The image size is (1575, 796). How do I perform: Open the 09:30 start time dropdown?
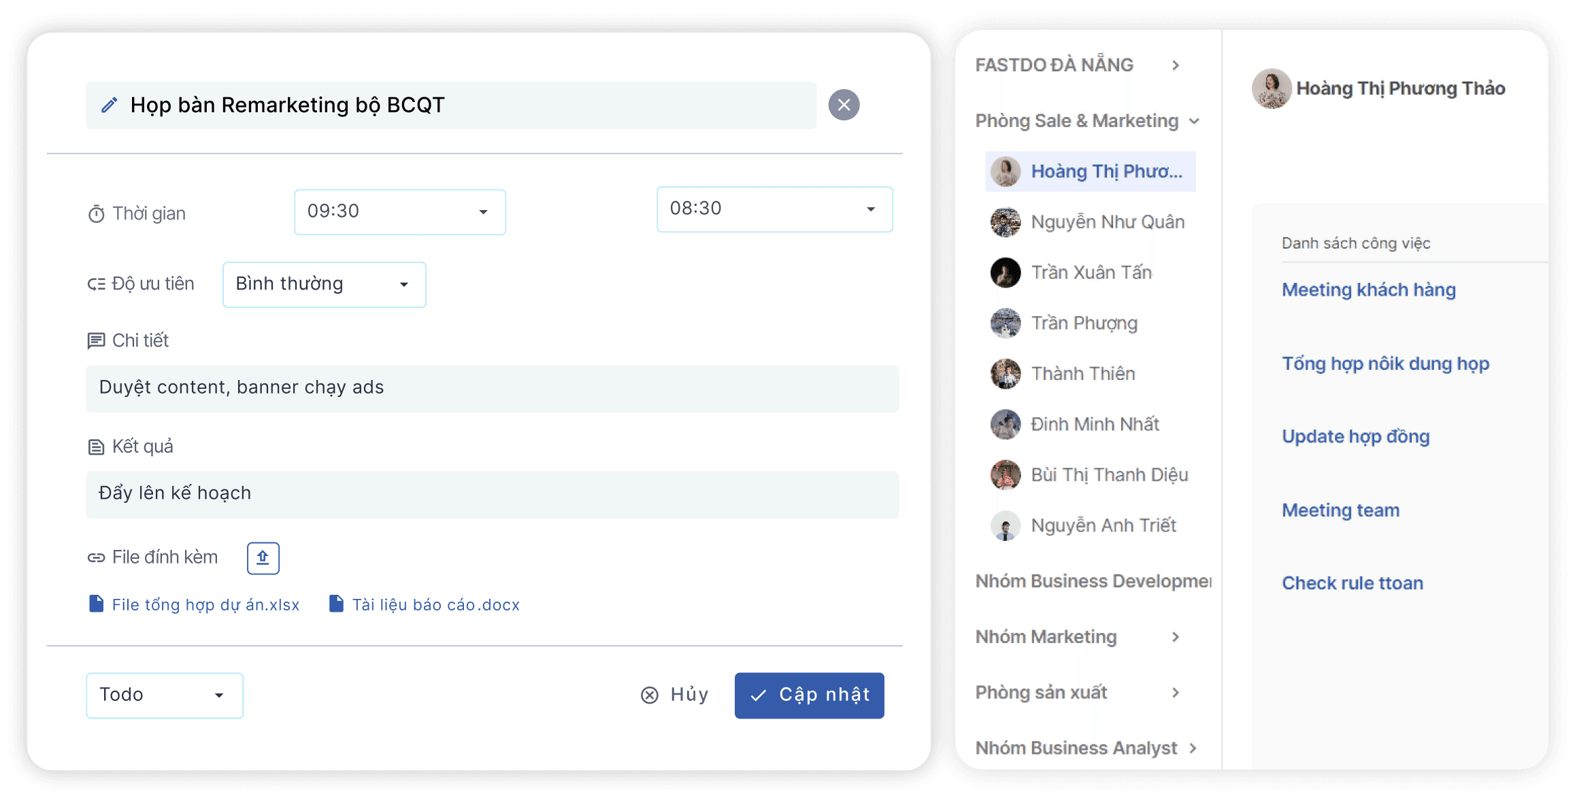400,211
